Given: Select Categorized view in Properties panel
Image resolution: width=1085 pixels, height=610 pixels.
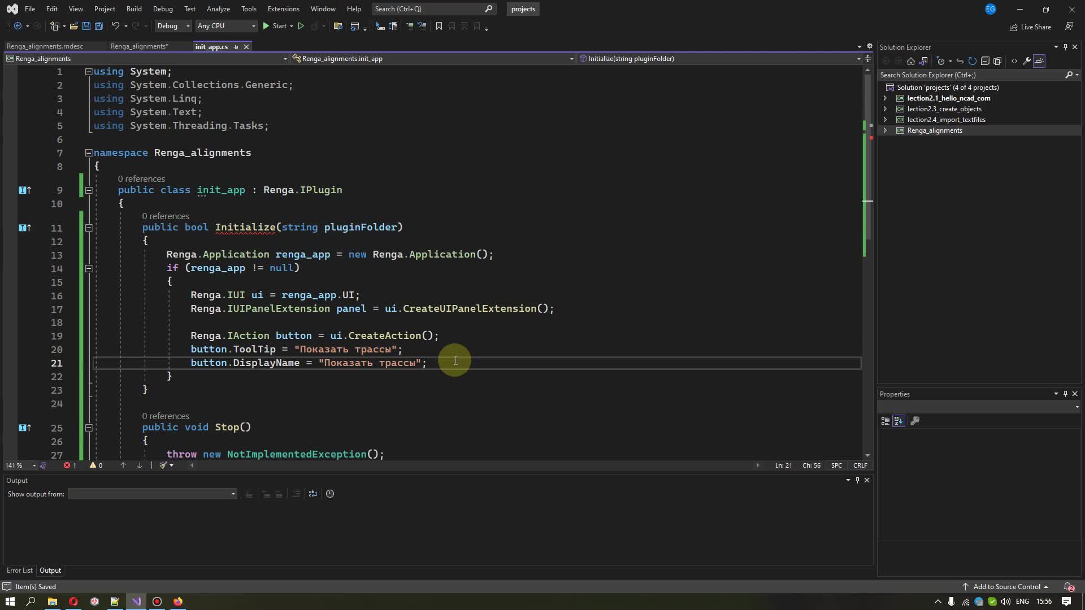Looking at the screenshot, I should [x=886, y=421].
